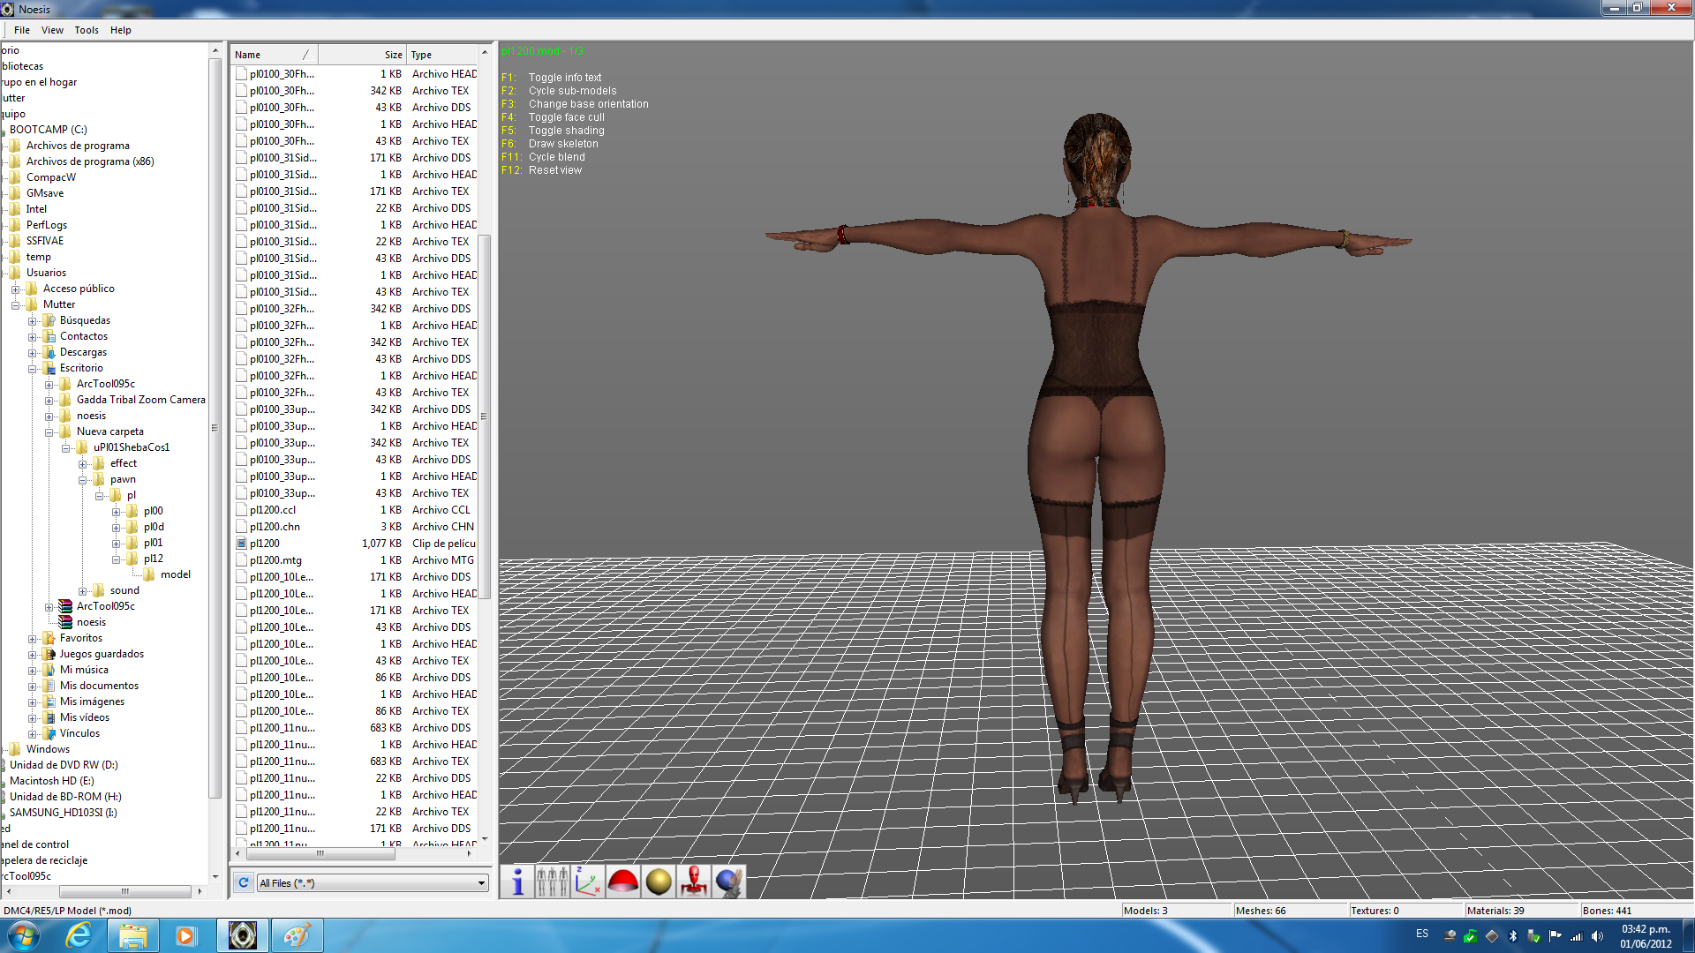1695x953 pixels.
Task: Select the pl1200.mtg file in list
Action: click(275, 560)
